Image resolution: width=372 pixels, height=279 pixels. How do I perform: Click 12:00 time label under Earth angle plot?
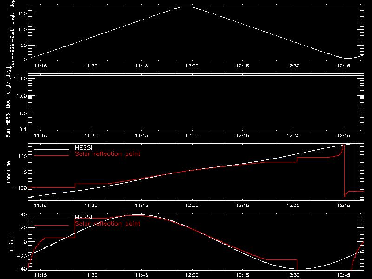coord(192,66)
